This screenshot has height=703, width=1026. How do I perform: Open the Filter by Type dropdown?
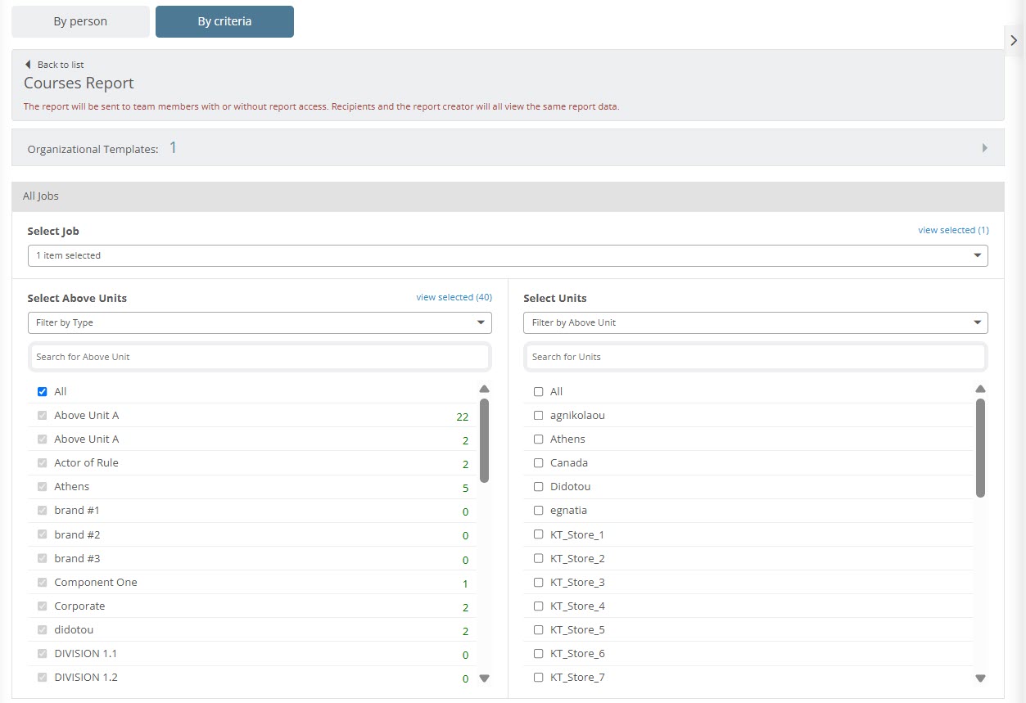coord(260,323)
